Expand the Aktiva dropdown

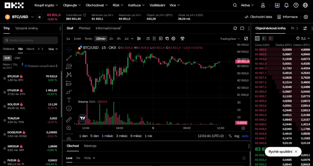[247, 5]
